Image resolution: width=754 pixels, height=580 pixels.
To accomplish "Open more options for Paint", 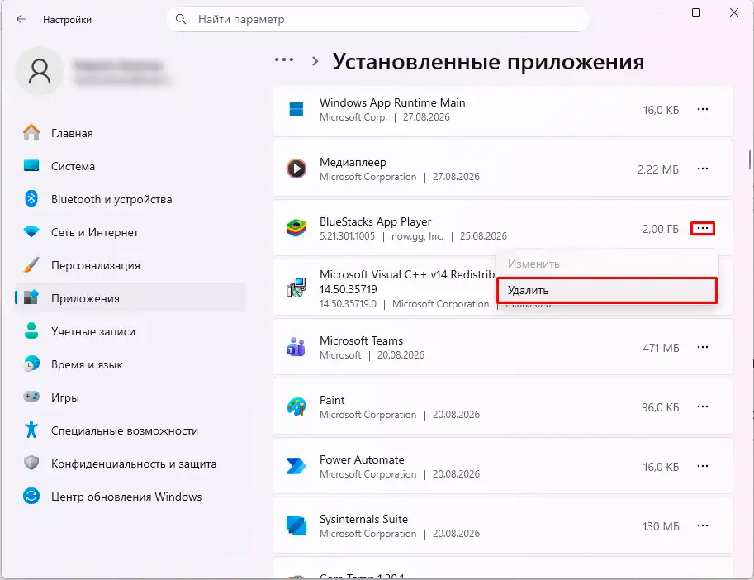I will (703, 406).
